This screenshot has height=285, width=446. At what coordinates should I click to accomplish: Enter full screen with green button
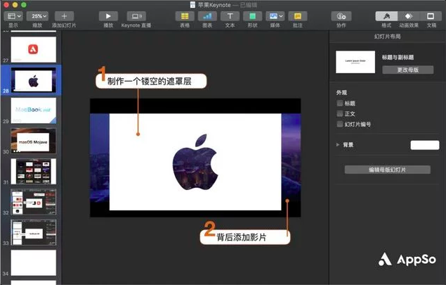tap(24, 4)
